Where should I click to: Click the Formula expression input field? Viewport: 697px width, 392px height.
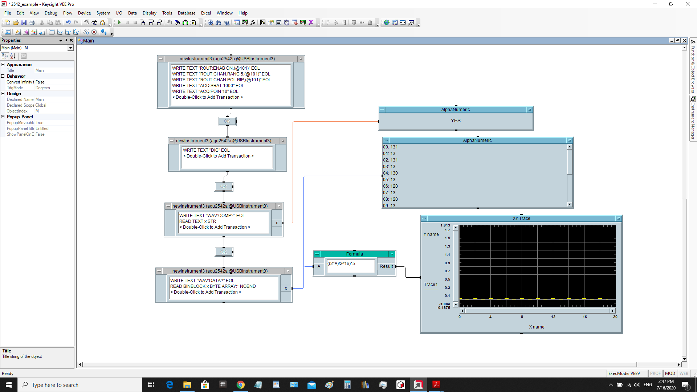(x=350, y=266)
